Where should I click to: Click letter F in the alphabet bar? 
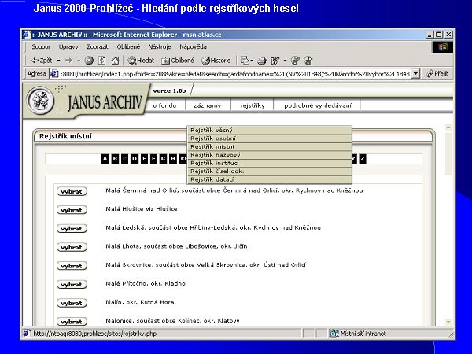pyautogui.click(x=153, y=159)
